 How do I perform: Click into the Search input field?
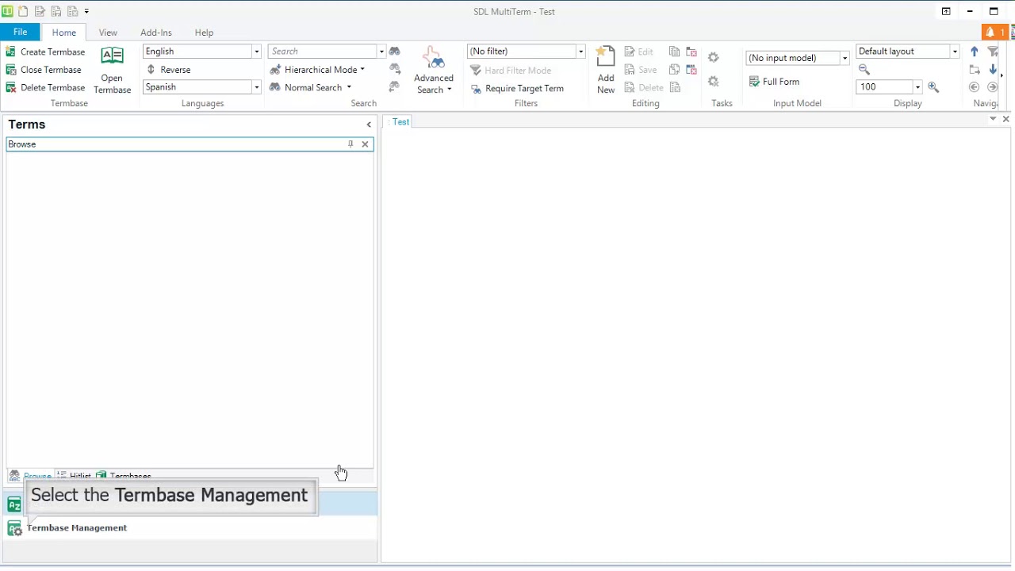[323, 52]
